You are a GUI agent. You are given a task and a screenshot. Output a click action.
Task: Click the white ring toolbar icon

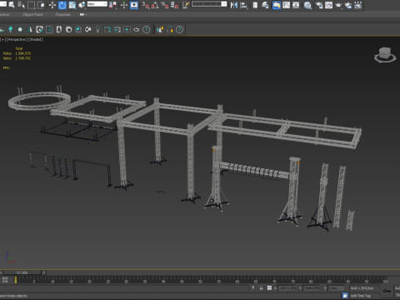(68, 29)
